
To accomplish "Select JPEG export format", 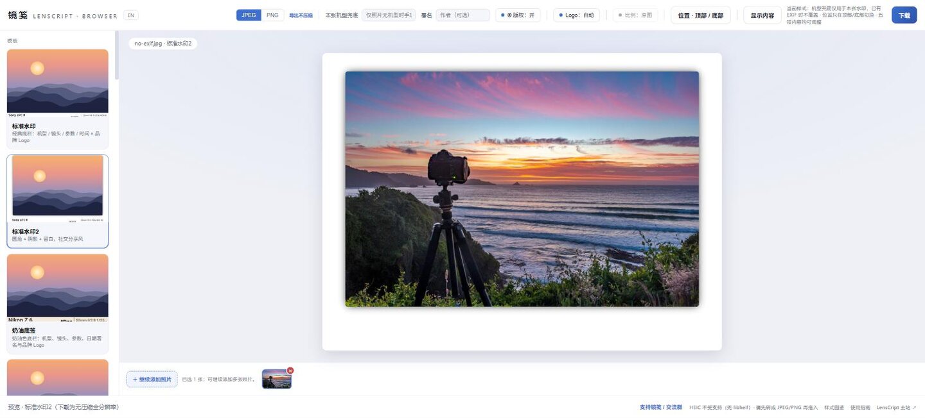I will point(249,15).
